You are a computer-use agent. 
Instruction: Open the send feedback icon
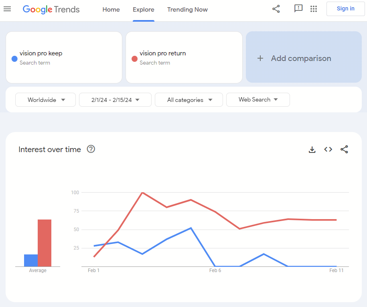(298, 8)
